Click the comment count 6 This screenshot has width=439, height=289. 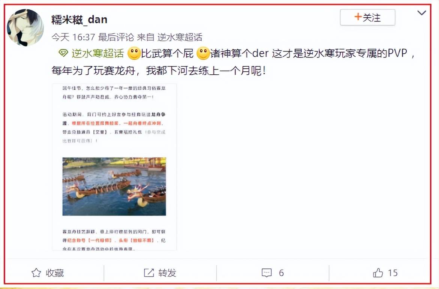[x=281, y=272]
